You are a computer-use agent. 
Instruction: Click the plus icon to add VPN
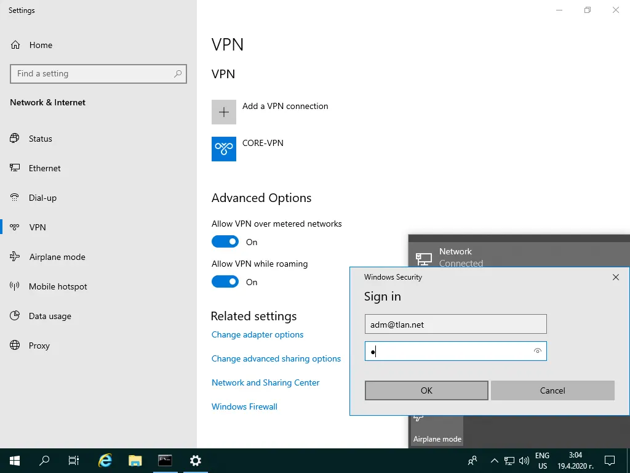coord(224,112)
